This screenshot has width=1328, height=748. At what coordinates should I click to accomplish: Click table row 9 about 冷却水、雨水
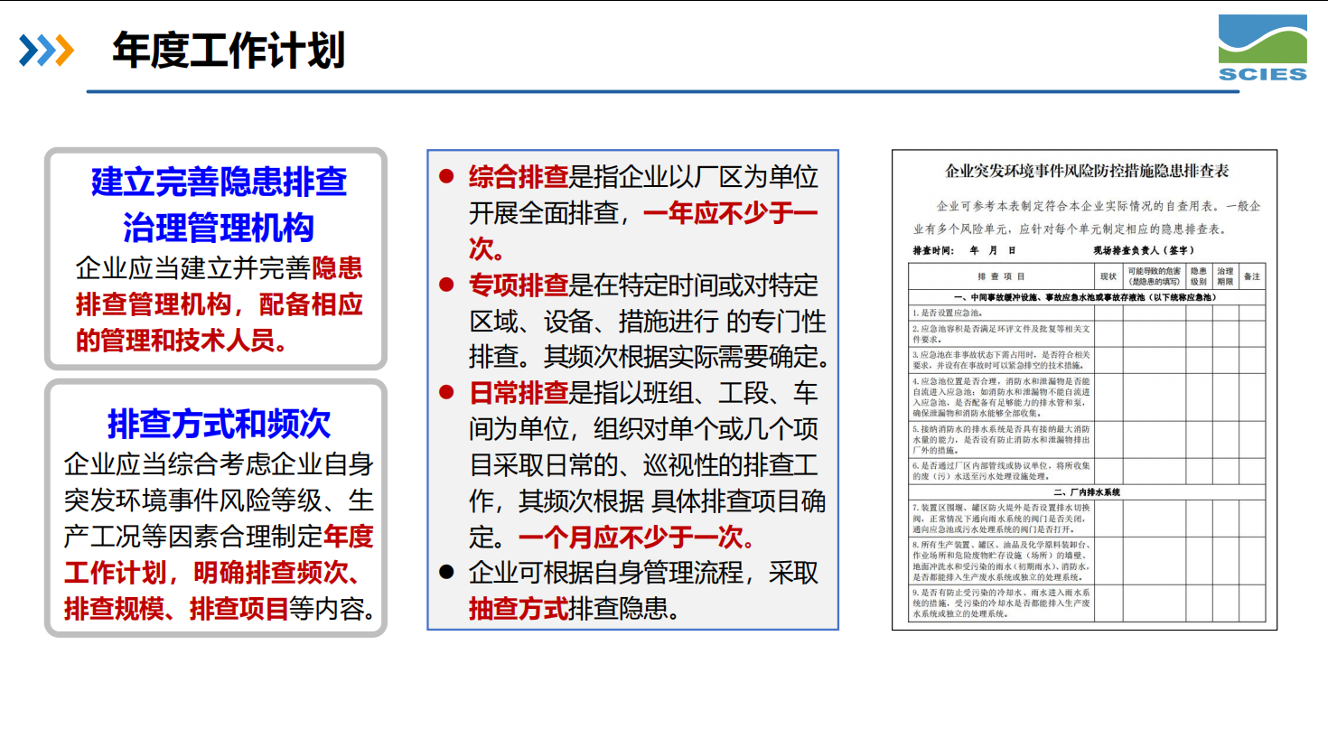(x=1087, y=603)
